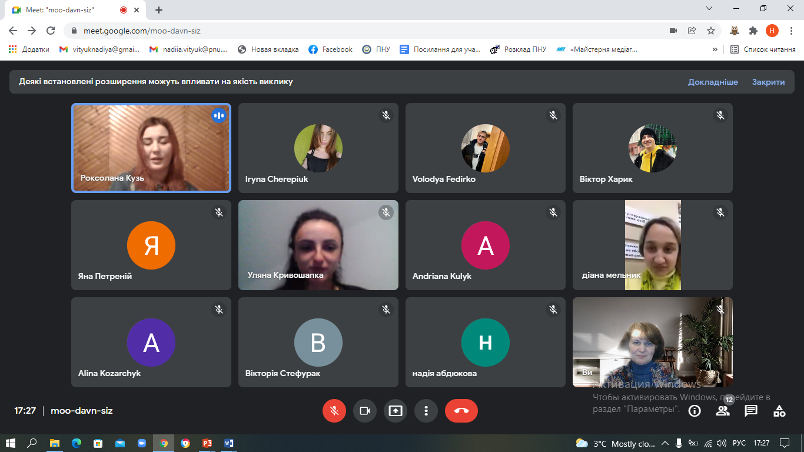Open the present screen option

point(396,411)
